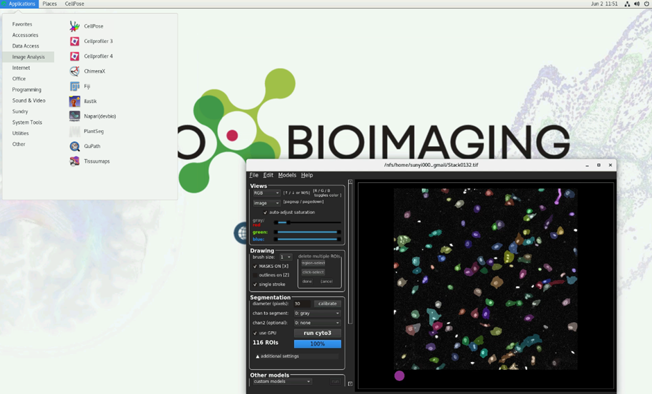
Task: Select the Programming category
Action: [x=26, y=89]
